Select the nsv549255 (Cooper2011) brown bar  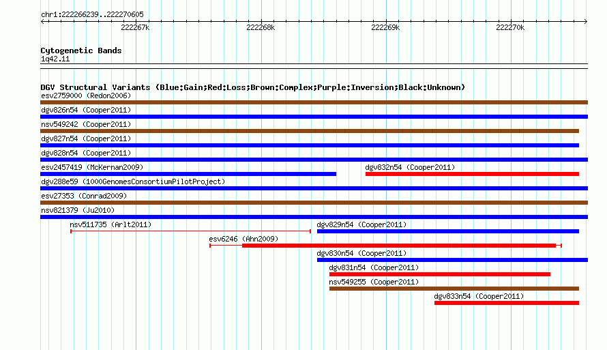click(x=454, y=289)
